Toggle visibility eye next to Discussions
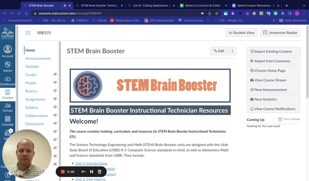This screenshot has height=181, width=309. tap(55, 123)
